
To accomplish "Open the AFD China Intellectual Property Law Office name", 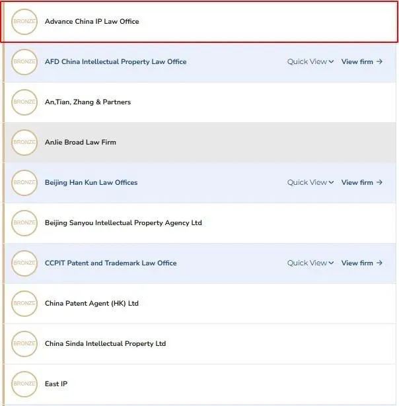I will 116,62.
